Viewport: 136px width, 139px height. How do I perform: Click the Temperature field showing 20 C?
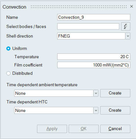[94, 57]
